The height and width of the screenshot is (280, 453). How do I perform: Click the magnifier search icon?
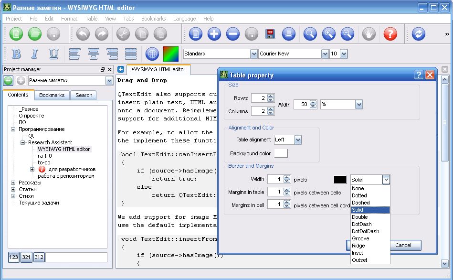(310, 34)
